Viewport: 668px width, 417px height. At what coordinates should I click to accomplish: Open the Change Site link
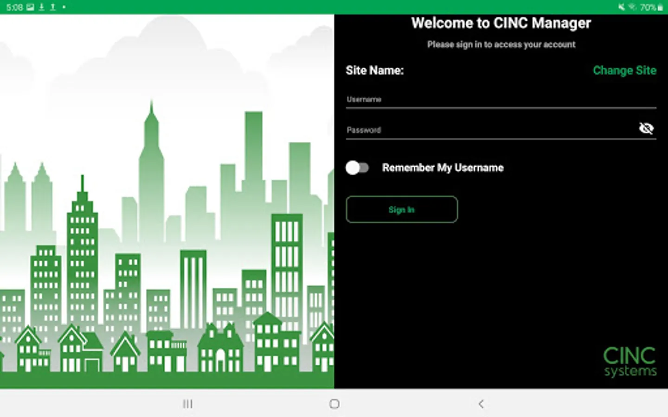click(624, 70)
